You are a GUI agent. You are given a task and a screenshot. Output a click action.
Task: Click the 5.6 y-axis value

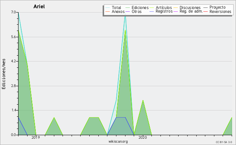point(13,37)
